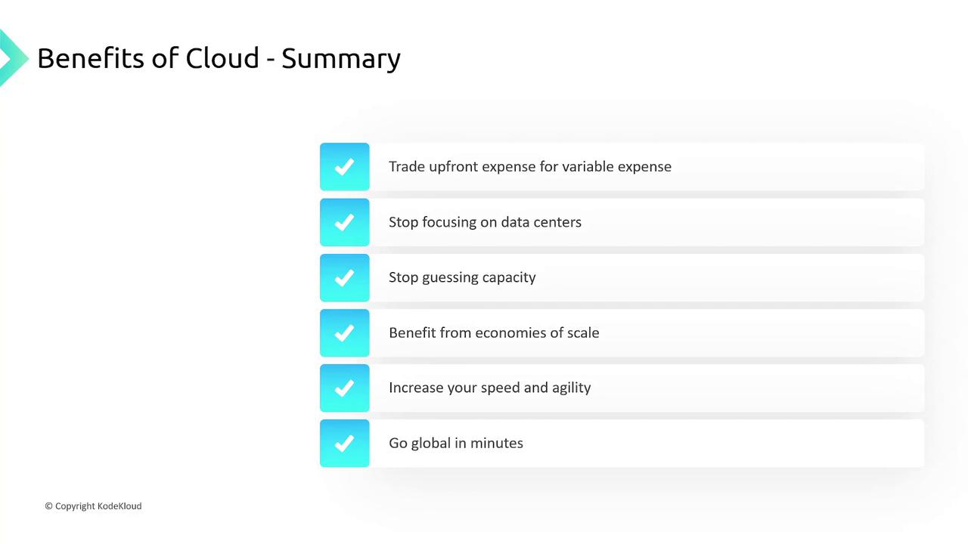Click the © symbol in the footer

coord(48,506)
